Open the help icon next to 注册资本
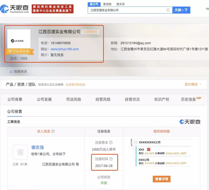The height and width of the screenshot is (190, 209). click(x=111, y=143)
